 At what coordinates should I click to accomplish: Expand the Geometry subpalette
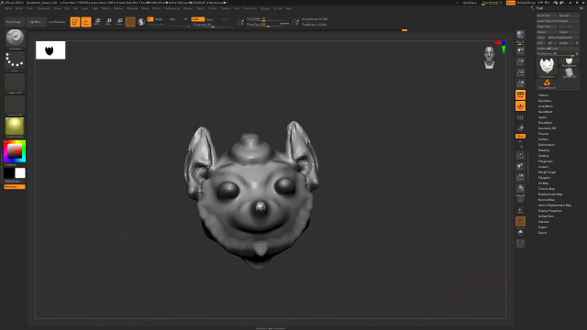545,101
